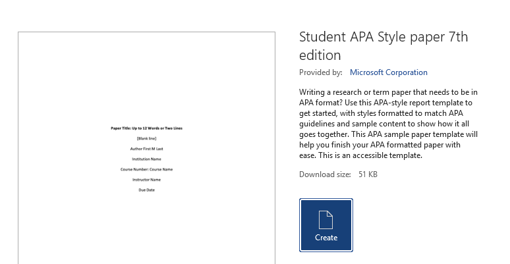Click 'Author First M Last' in the preview
Viewport: 510px width, 264px height.
pyautogui.click(x=146, y=149)
